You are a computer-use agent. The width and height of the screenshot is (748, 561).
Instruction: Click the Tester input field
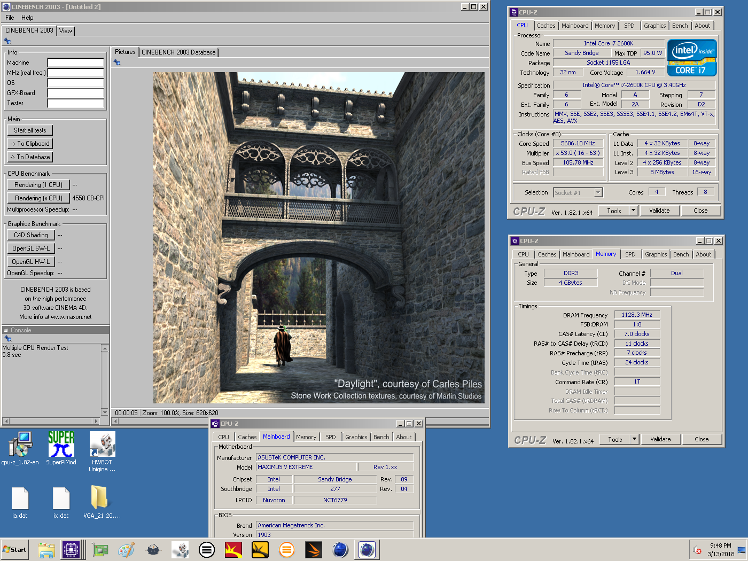point(75,103)
